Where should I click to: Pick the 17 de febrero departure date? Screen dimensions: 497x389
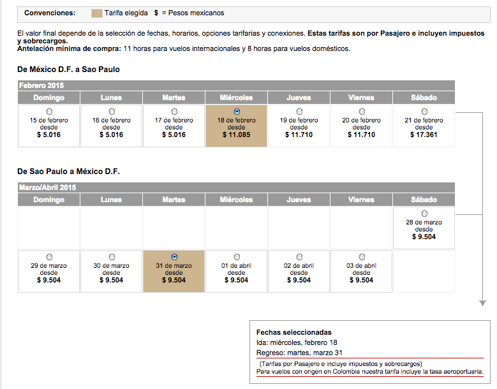point(174,112)
